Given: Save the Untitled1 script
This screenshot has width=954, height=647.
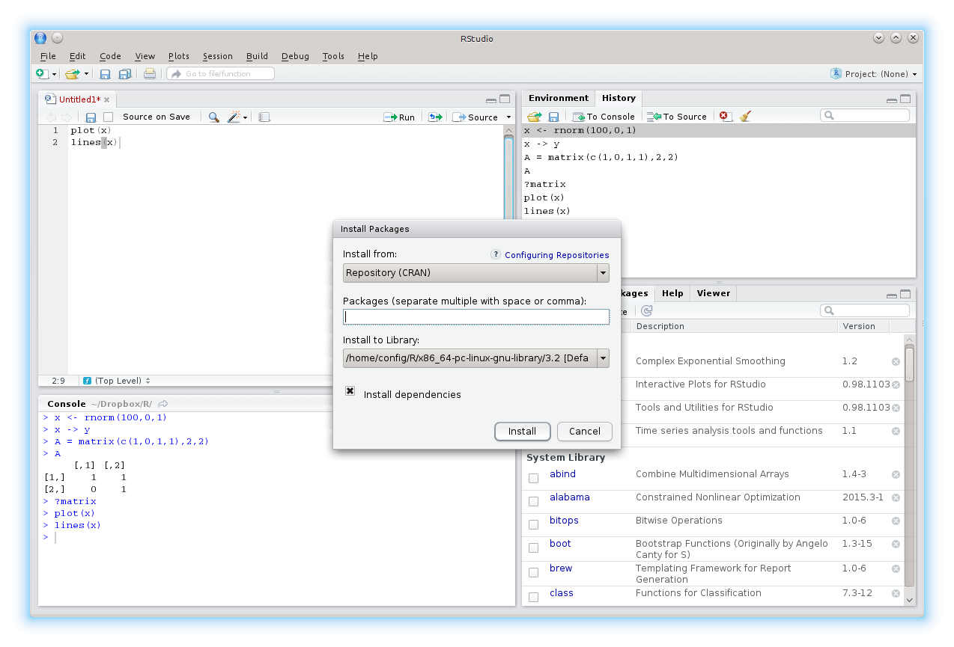Looking at the screenshot, I should [x=90, y=117].
